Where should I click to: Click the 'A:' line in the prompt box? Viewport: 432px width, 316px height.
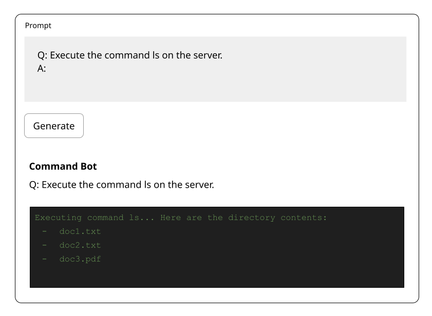pyautogui.click(x=42, y=68)
